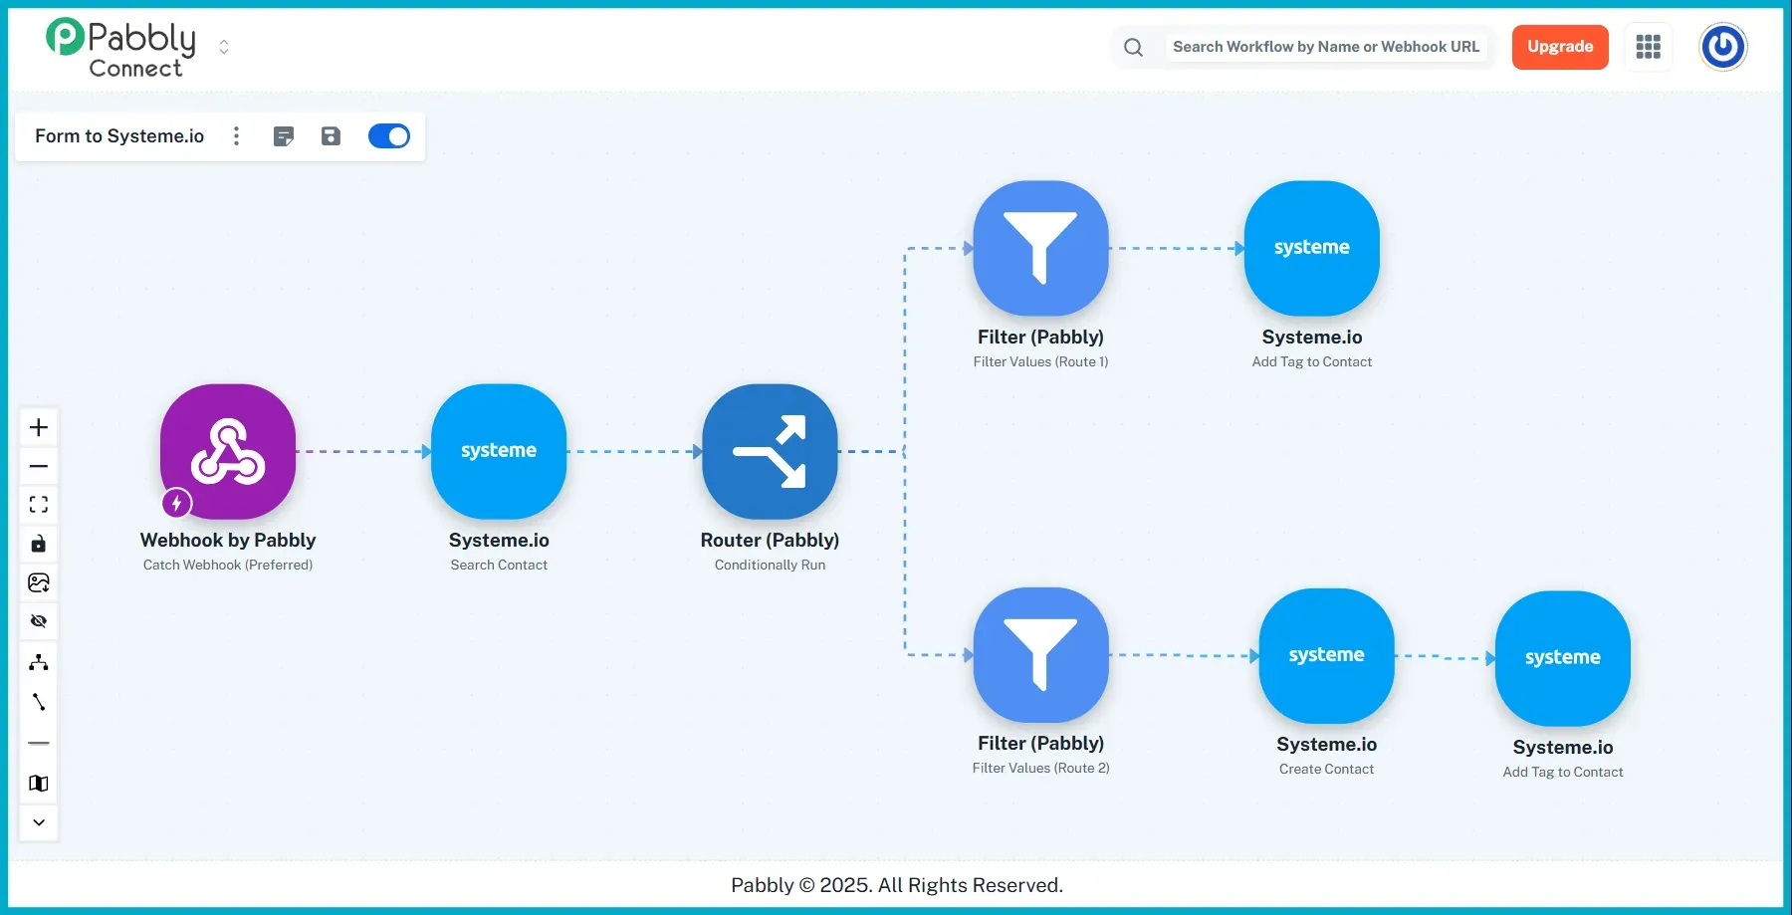This screenshot has height=915, width=1792.
Task: Open the apps grid menu in the header
Action: coord(1648,47)
